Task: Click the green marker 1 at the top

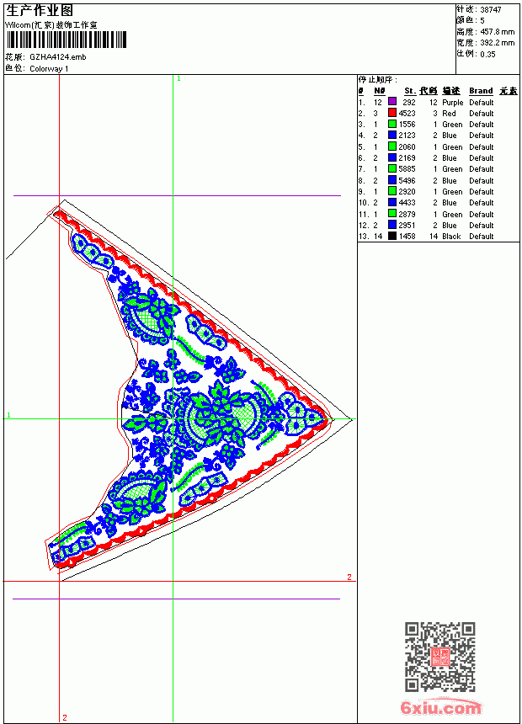Action: 178,79
